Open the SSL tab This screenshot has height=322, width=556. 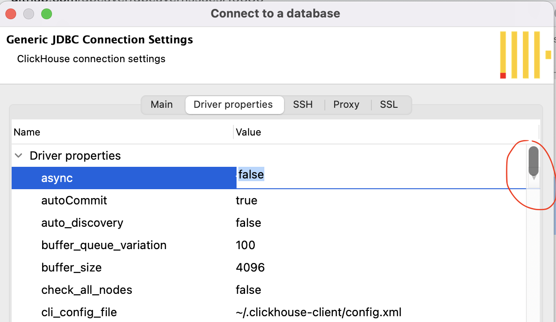[x=388, y=104]
